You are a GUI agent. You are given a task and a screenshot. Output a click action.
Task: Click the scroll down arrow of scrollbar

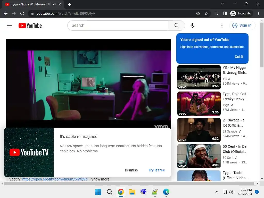(262, 179)
